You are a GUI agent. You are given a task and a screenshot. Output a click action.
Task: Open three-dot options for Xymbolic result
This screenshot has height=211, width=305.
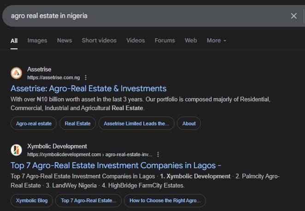coord(158,154)
